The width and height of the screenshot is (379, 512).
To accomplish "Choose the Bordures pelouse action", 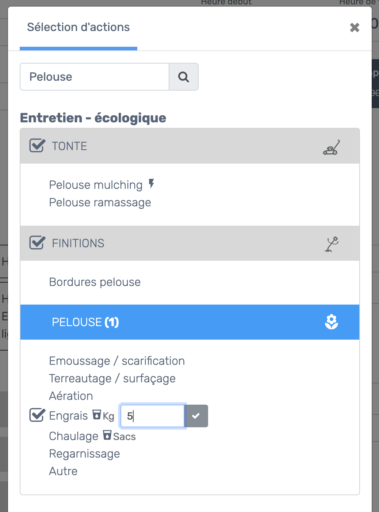I will (95, 282).
